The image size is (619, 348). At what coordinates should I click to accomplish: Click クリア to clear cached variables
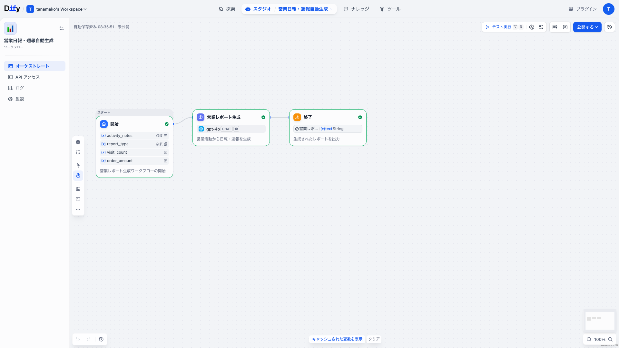[x=374, y=339]
